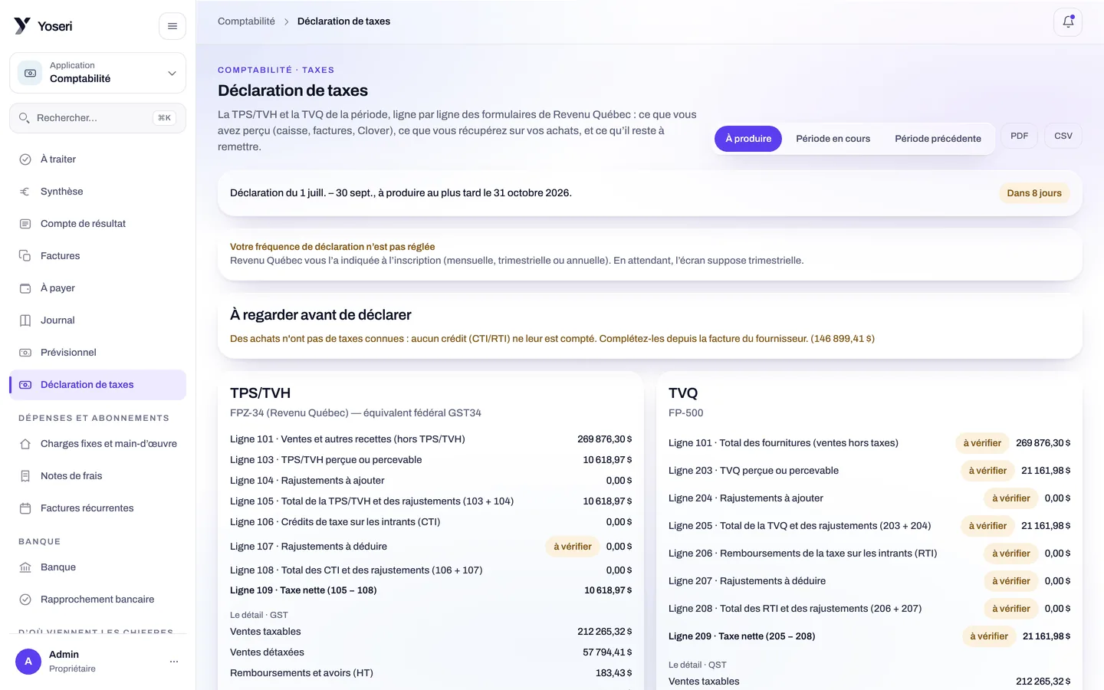This screenshot has height=690, width=1104.
Task: Go to Comptabilité breadcrumb link
Action: click(x=246, y=21)
